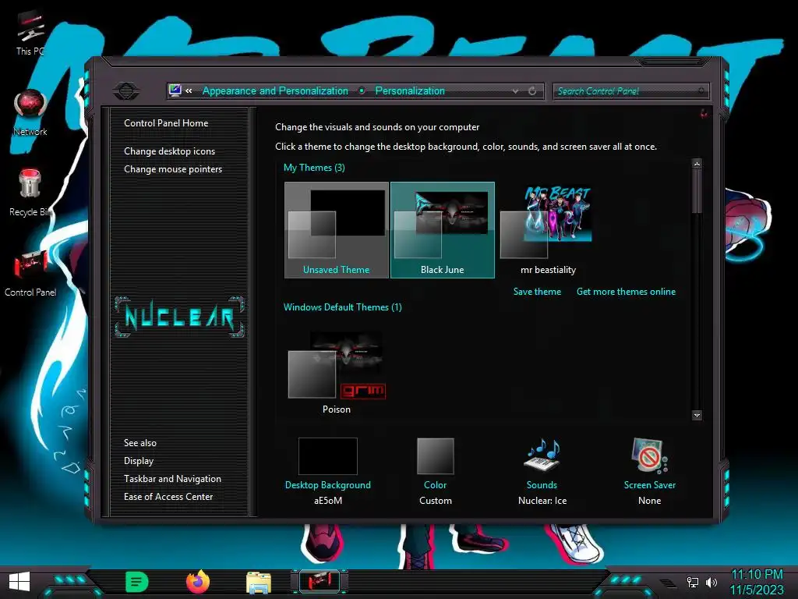Open Change desktop icons
Screen dimensions: 798x599
[x=169, y=151]
